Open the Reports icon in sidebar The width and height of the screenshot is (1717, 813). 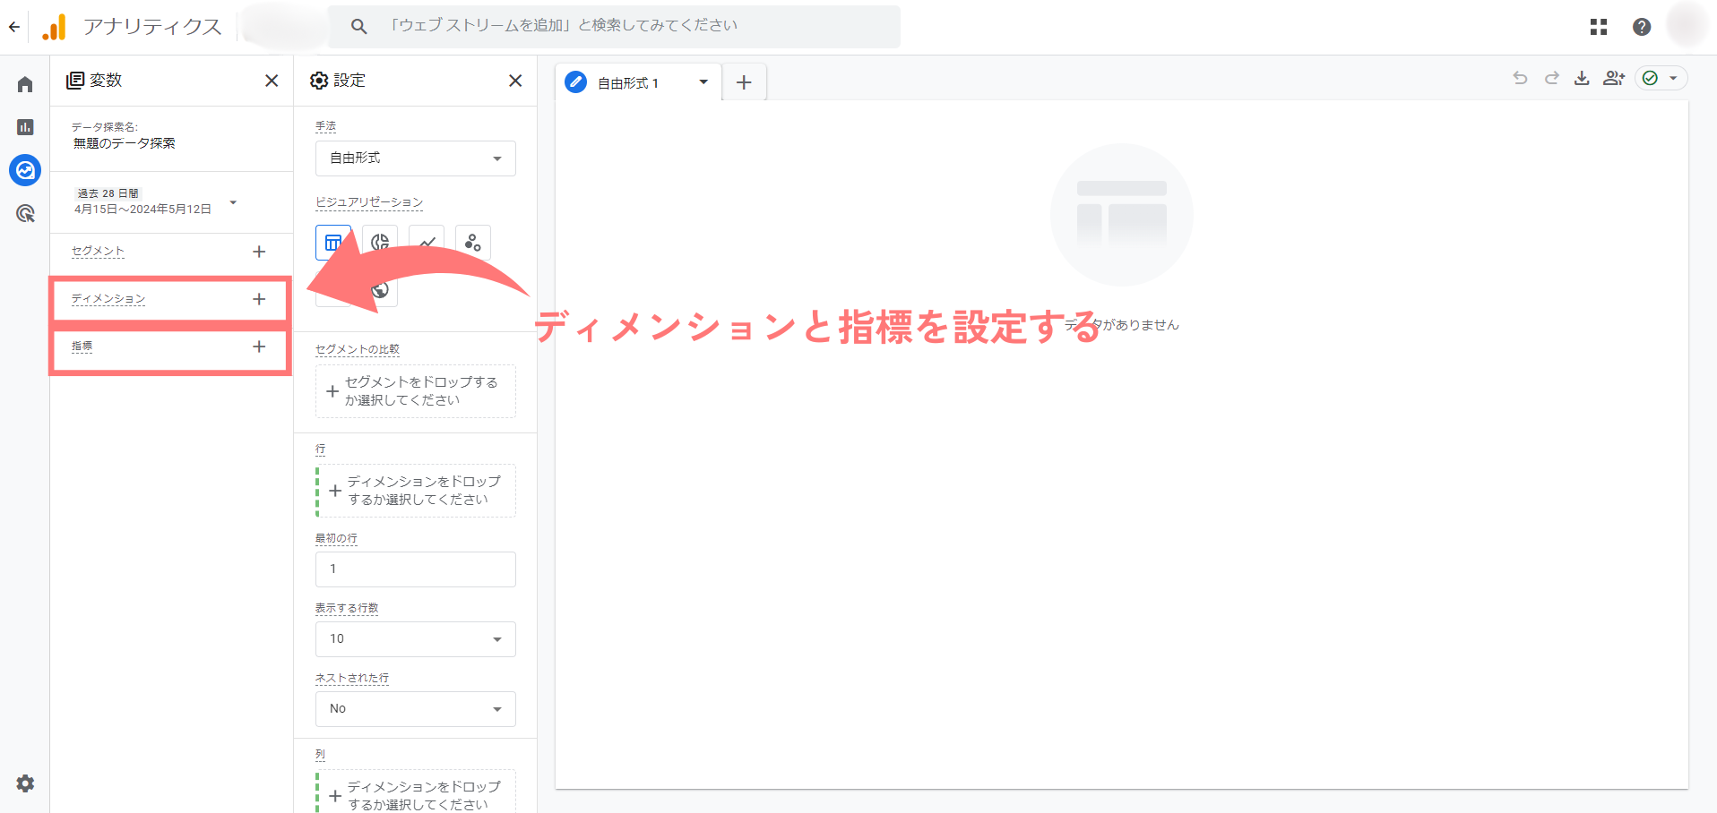point(25,127)
